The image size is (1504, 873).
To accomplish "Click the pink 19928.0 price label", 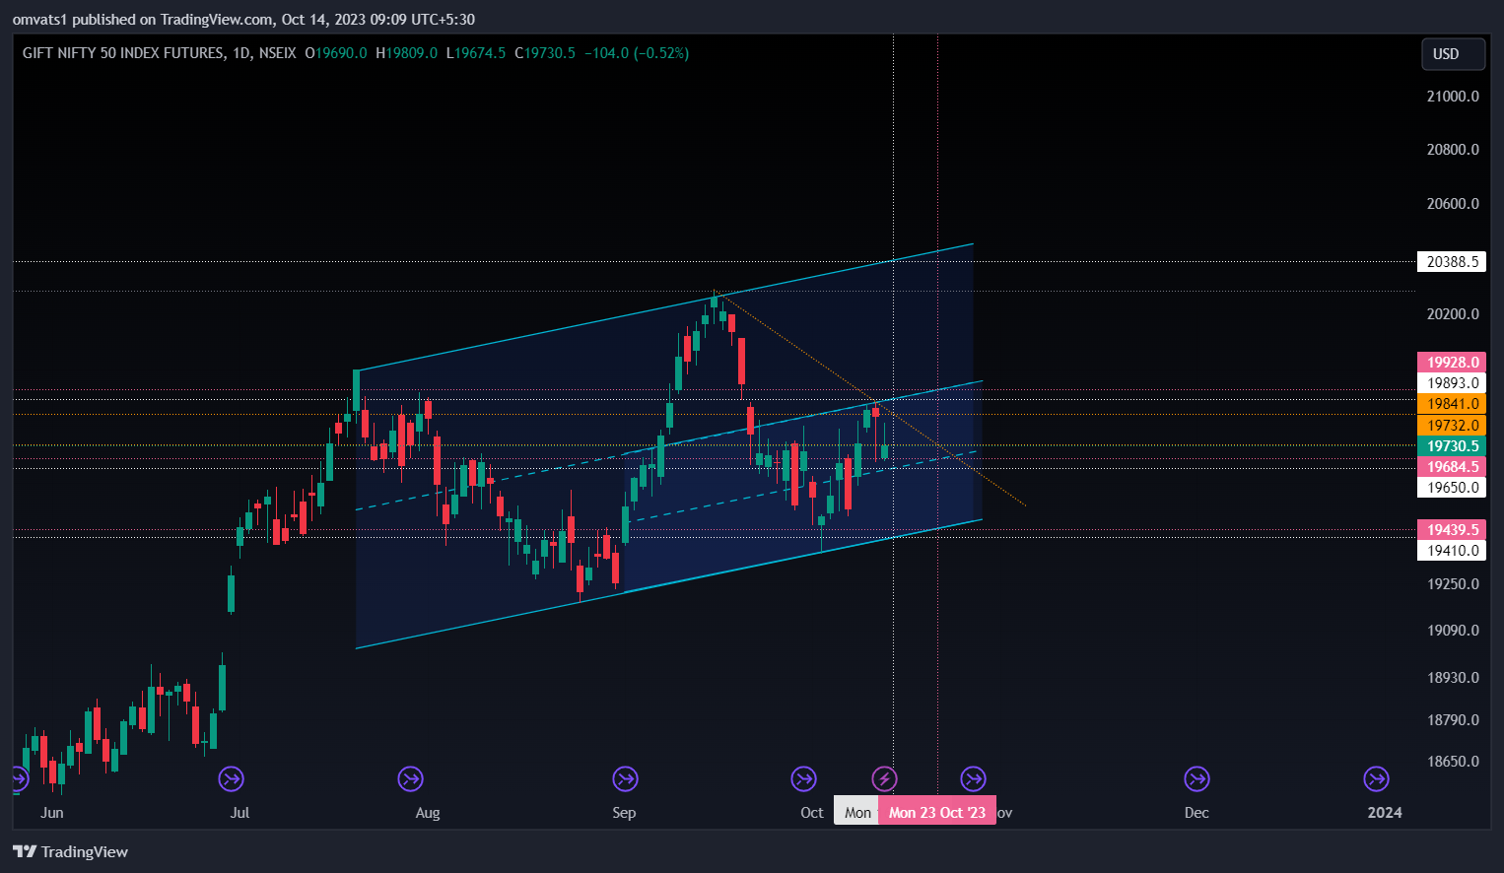I will 1451,363.
